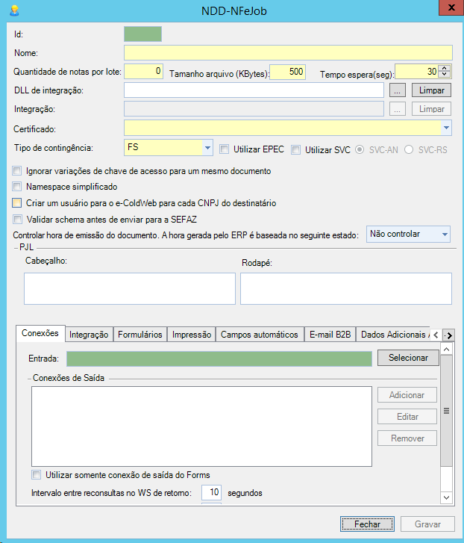
Task: Click tab panel scrollbar down arrow
Action: (446, 498)
